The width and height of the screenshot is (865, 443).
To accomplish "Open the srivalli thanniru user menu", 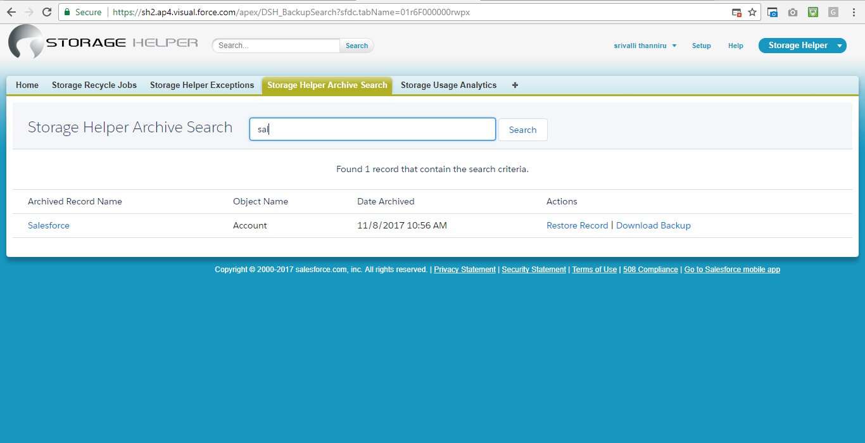I will [x=645, y=46].
